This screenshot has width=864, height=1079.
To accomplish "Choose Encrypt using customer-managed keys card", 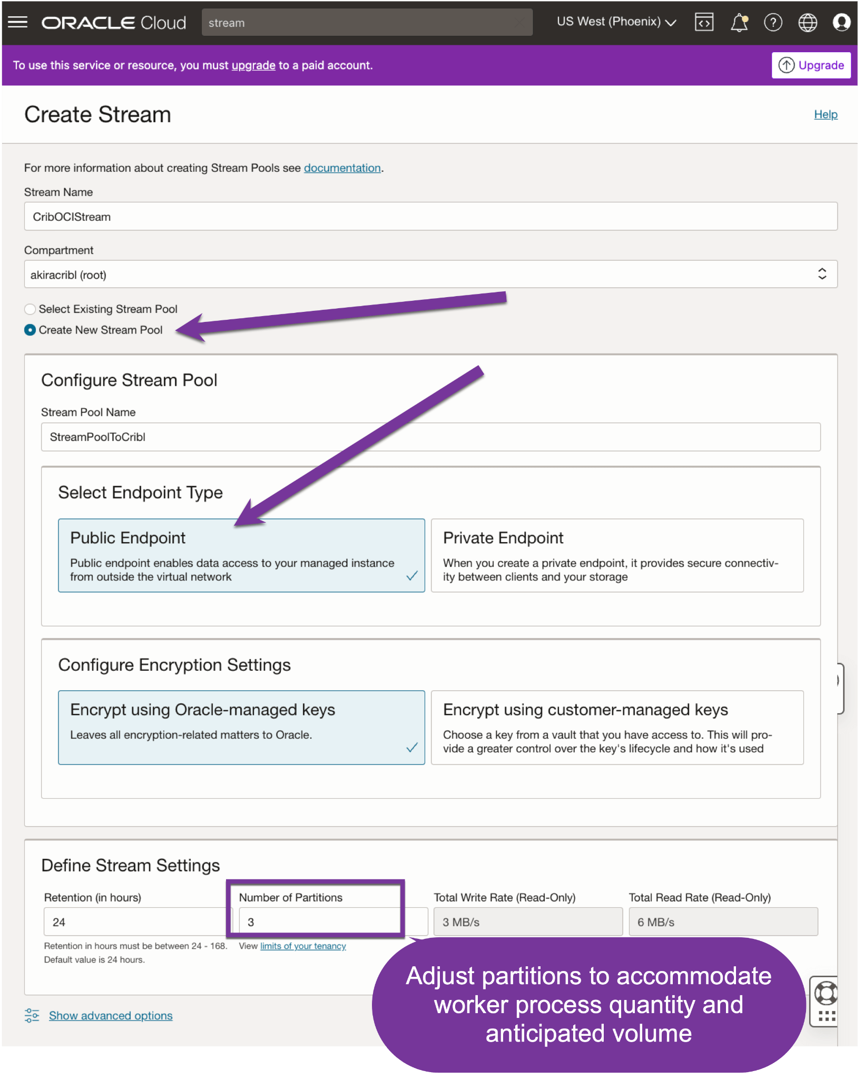I will pos(617,727).
